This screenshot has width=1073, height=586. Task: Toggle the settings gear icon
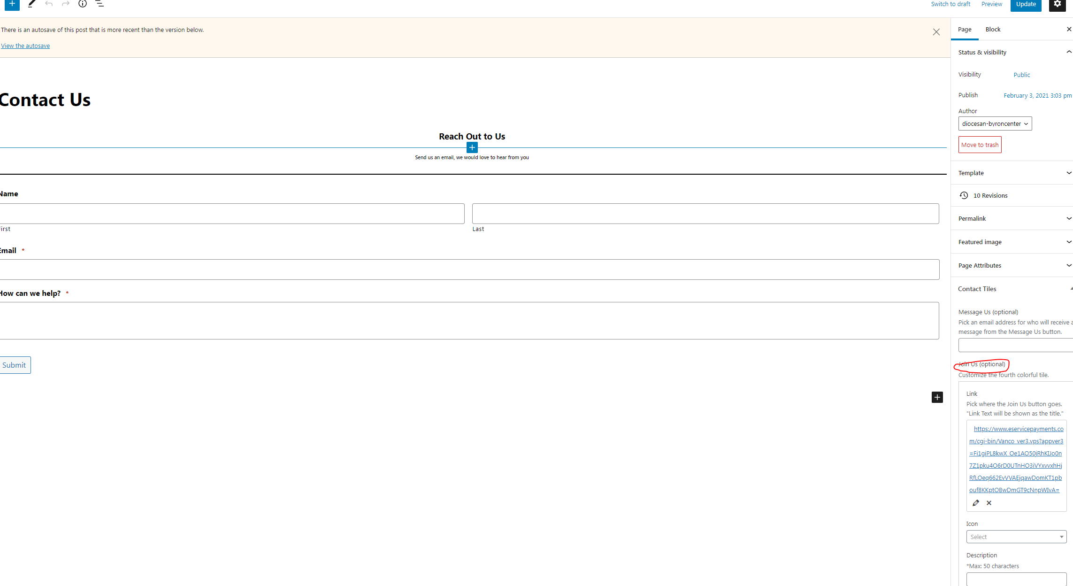point(1057,4)
